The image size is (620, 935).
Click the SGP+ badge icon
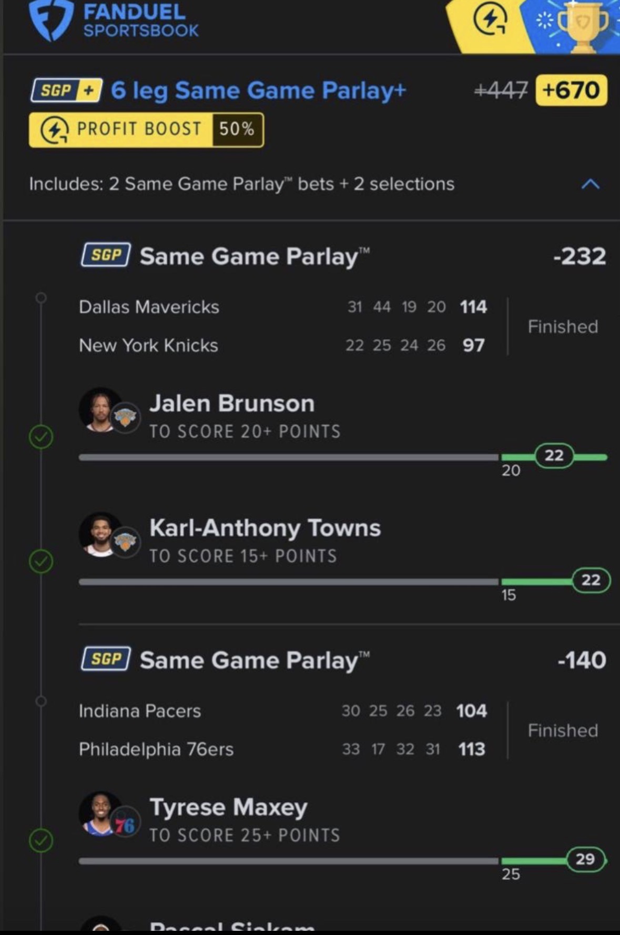[67, 91]
